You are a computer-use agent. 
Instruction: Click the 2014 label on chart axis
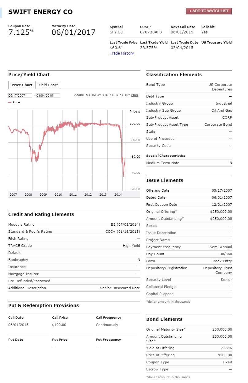[x=118, y=195]
